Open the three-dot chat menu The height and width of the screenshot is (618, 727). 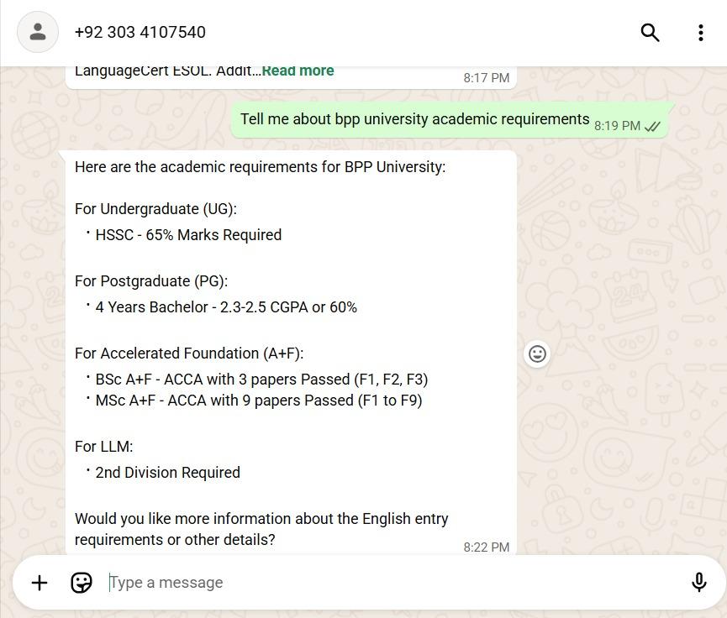[700, 32]
